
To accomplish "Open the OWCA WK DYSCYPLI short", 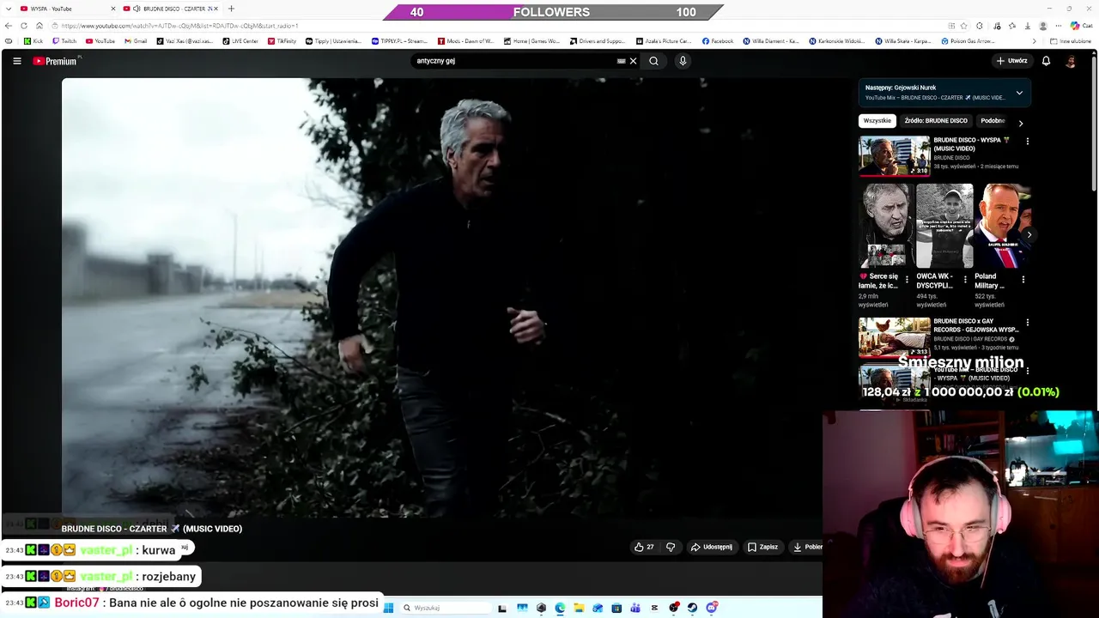I will [944, 226].
